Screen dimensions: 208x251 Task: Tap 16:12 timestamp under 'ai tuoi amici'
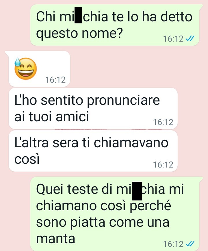(163, 122)
